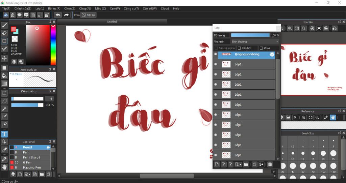Select the G Pen brush
346x183 pixels.
click(30, 162)
